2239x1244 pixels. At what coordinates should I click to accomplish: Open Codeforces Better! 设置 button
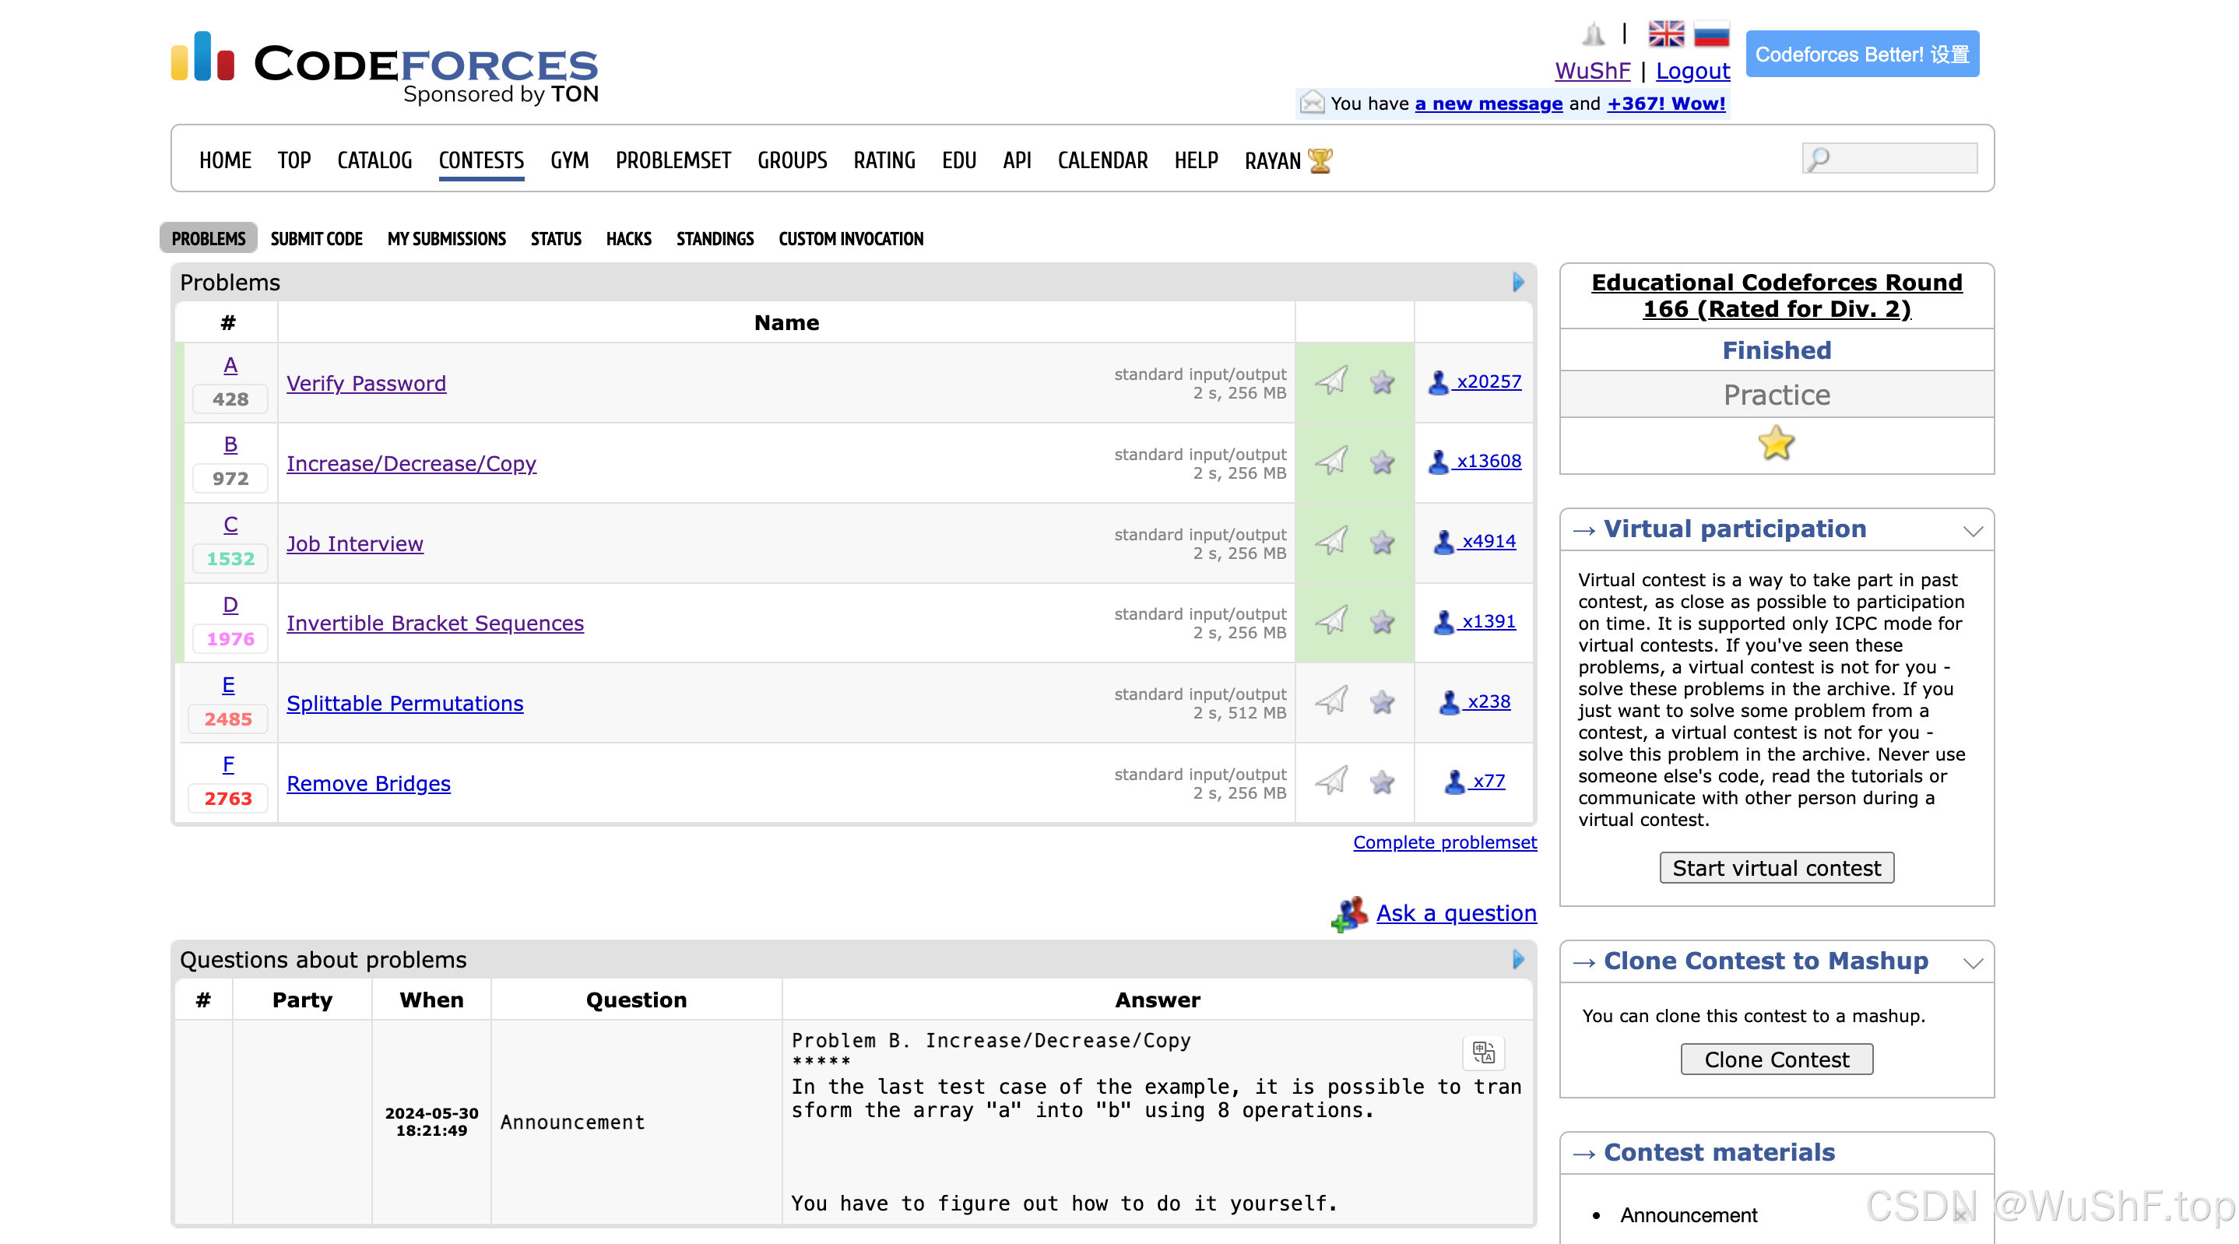pos(1861,54)
